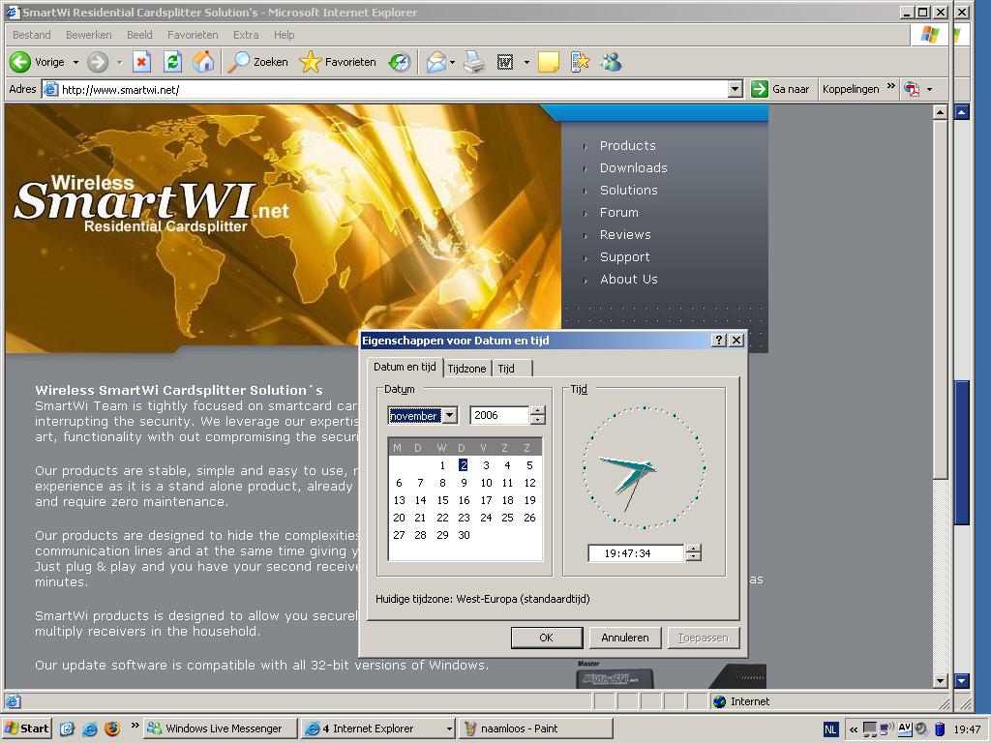Click OK in date dialog
Viewport: 991px width, 743px height.
[546, 638]
